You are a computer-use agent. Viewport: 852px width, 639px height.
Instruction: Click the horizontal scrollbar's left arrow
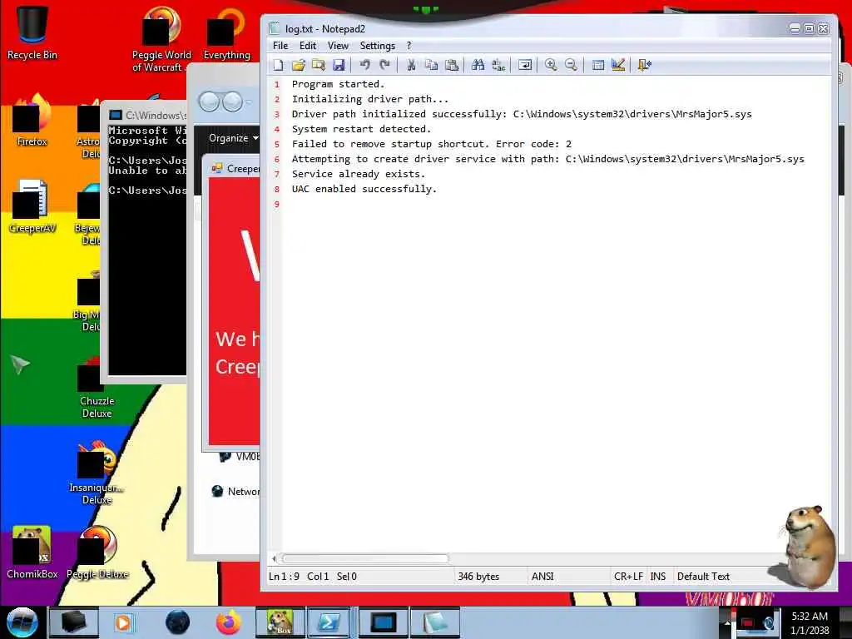coord(274,558)
